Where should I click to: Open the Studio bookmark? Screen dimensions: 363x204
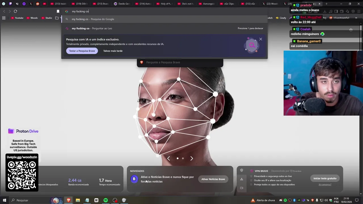tap(47, 18)
